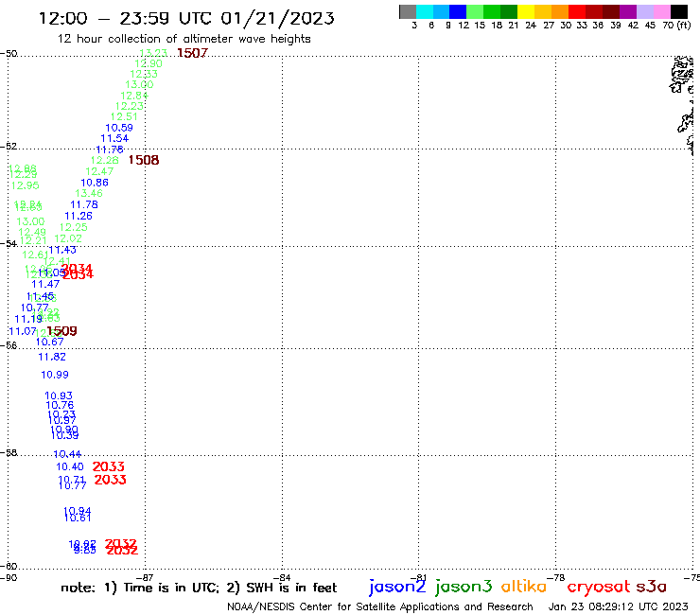Click the title date range 12:00 – 23:59 UTC
Image resolution: width=700 pixels, height=615 pixels.
point(186,18)
